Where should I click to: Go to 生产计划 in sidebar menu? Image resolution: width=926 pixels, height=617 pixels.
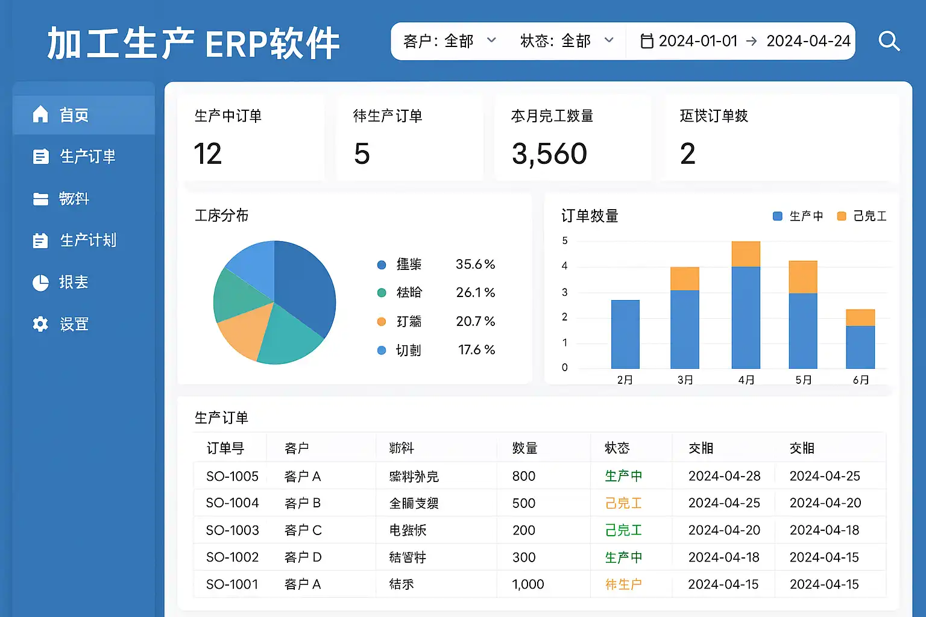[88, 241]
